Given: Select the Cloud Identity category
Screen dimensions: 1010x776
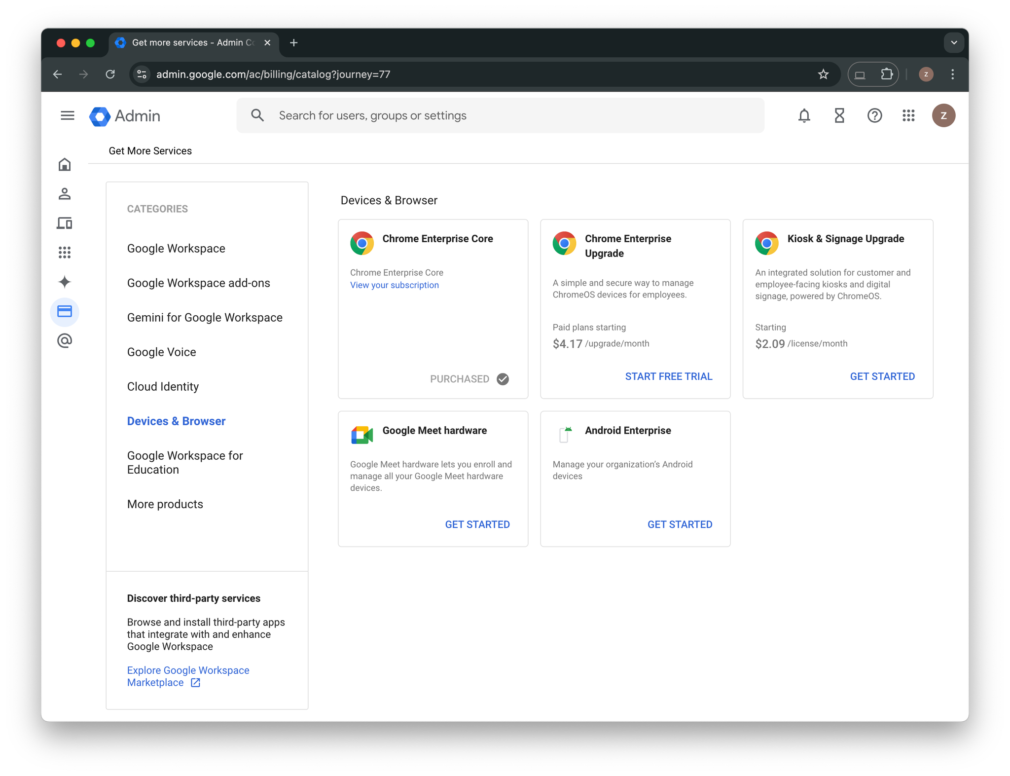Looking at the screenshot, I should tap(163, 387).
